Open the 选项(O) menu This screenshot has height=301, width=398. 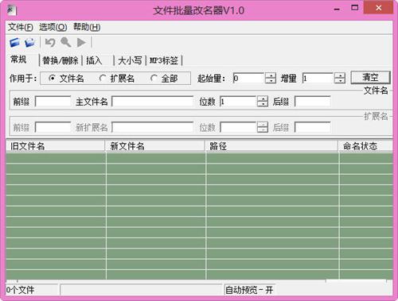click(53, 27)
